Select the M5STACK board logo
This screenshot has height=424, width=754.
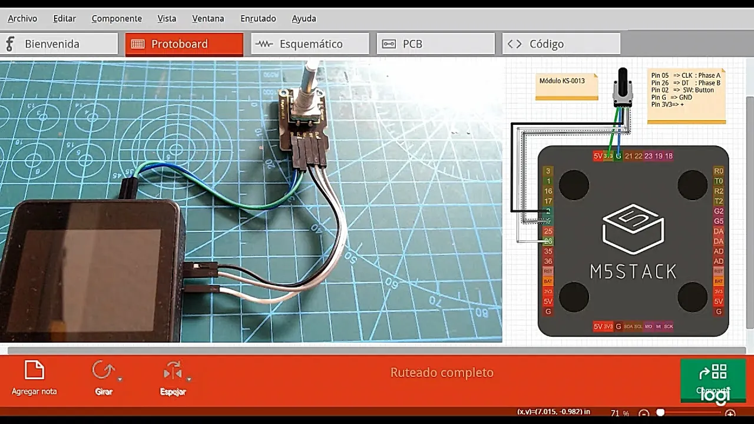pos(633,241)
